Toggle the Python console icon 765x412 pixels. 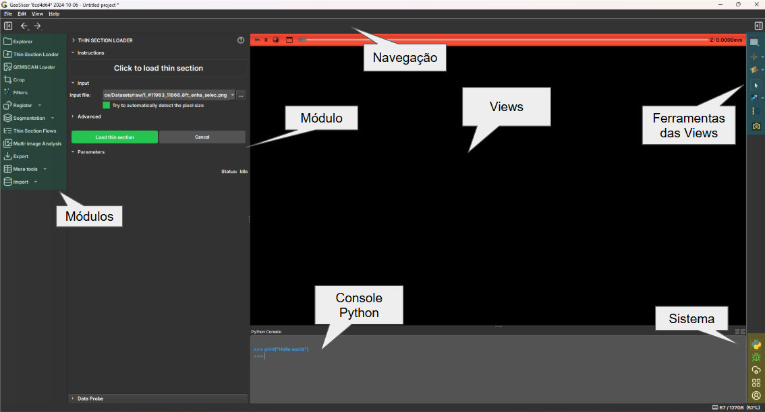coord(756,345)
